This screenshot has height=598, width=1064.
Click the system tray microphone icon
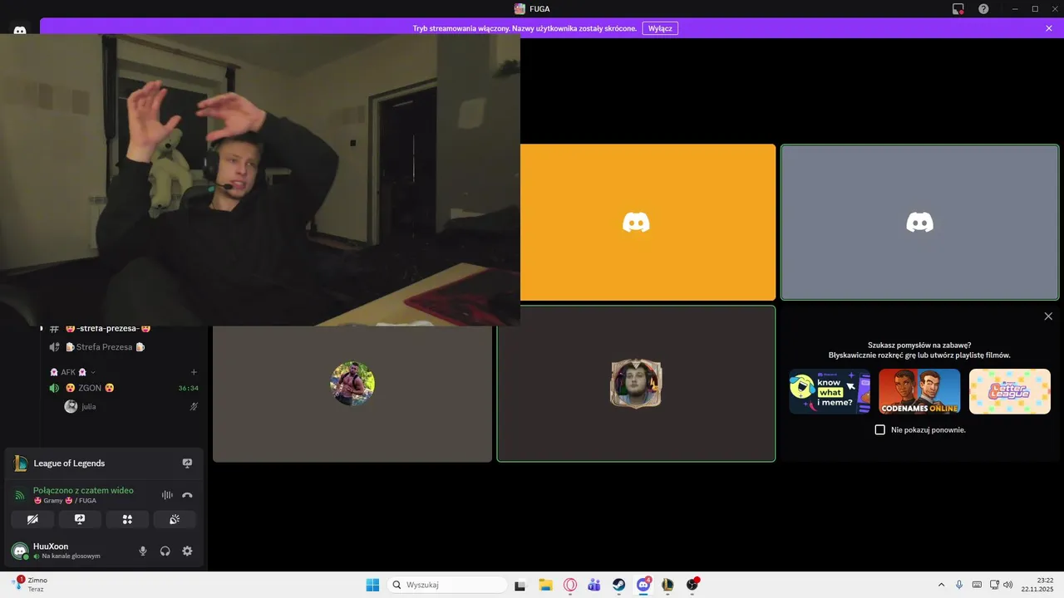point(959,585)
